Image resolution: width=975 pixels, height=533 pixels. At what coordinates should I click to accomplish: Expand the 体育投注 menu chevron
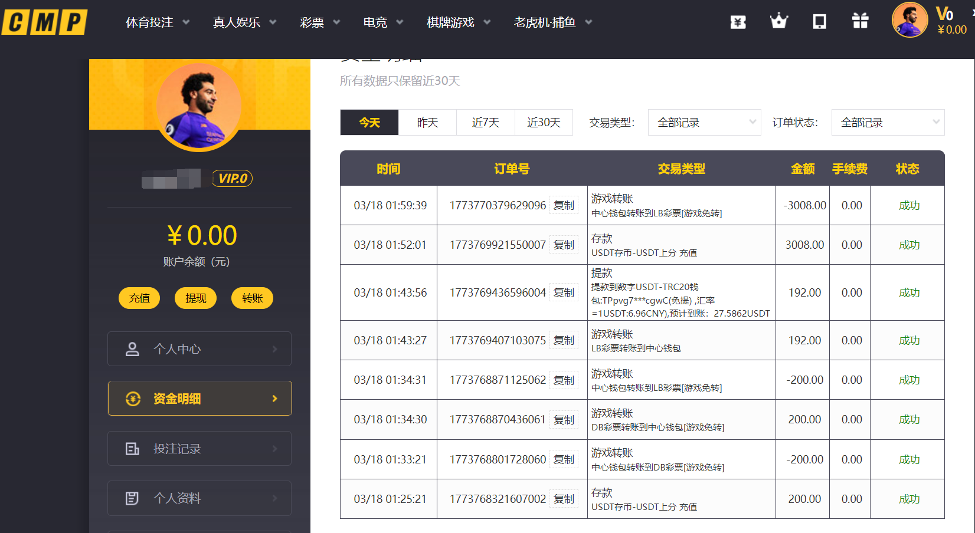[x=187, y=22]
